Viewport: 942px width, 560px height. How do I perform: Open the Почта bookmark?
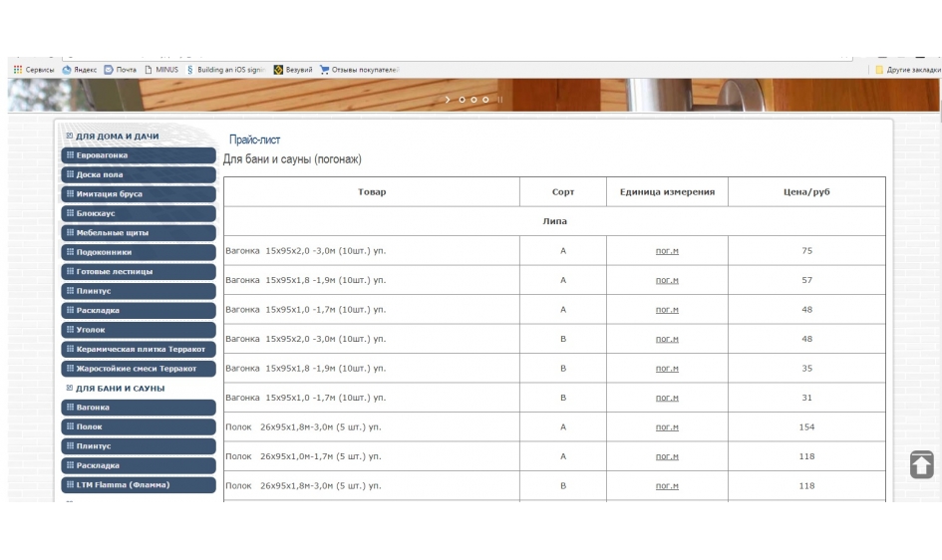(x=121, y=70)
